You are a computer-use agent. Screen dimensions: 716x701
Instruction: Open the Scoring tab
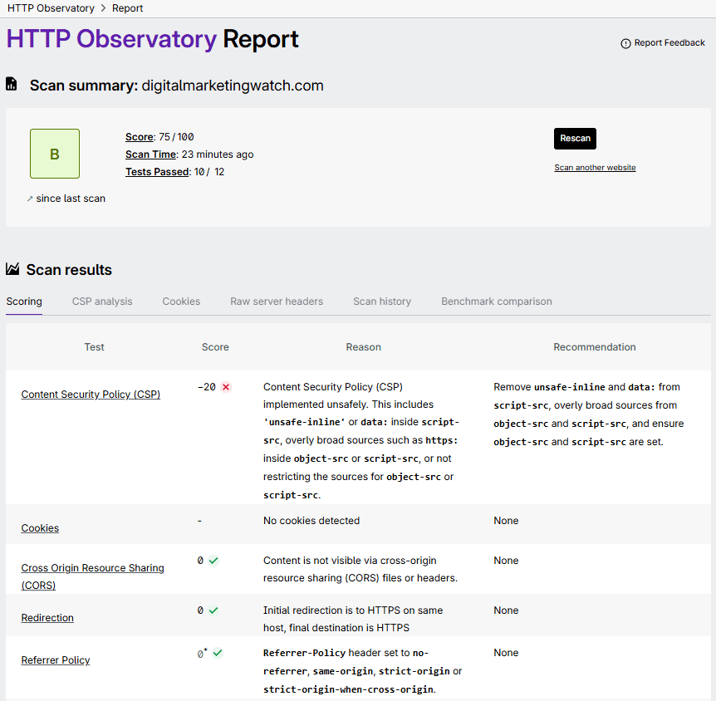pyautogui.click(x=24, y=301)
